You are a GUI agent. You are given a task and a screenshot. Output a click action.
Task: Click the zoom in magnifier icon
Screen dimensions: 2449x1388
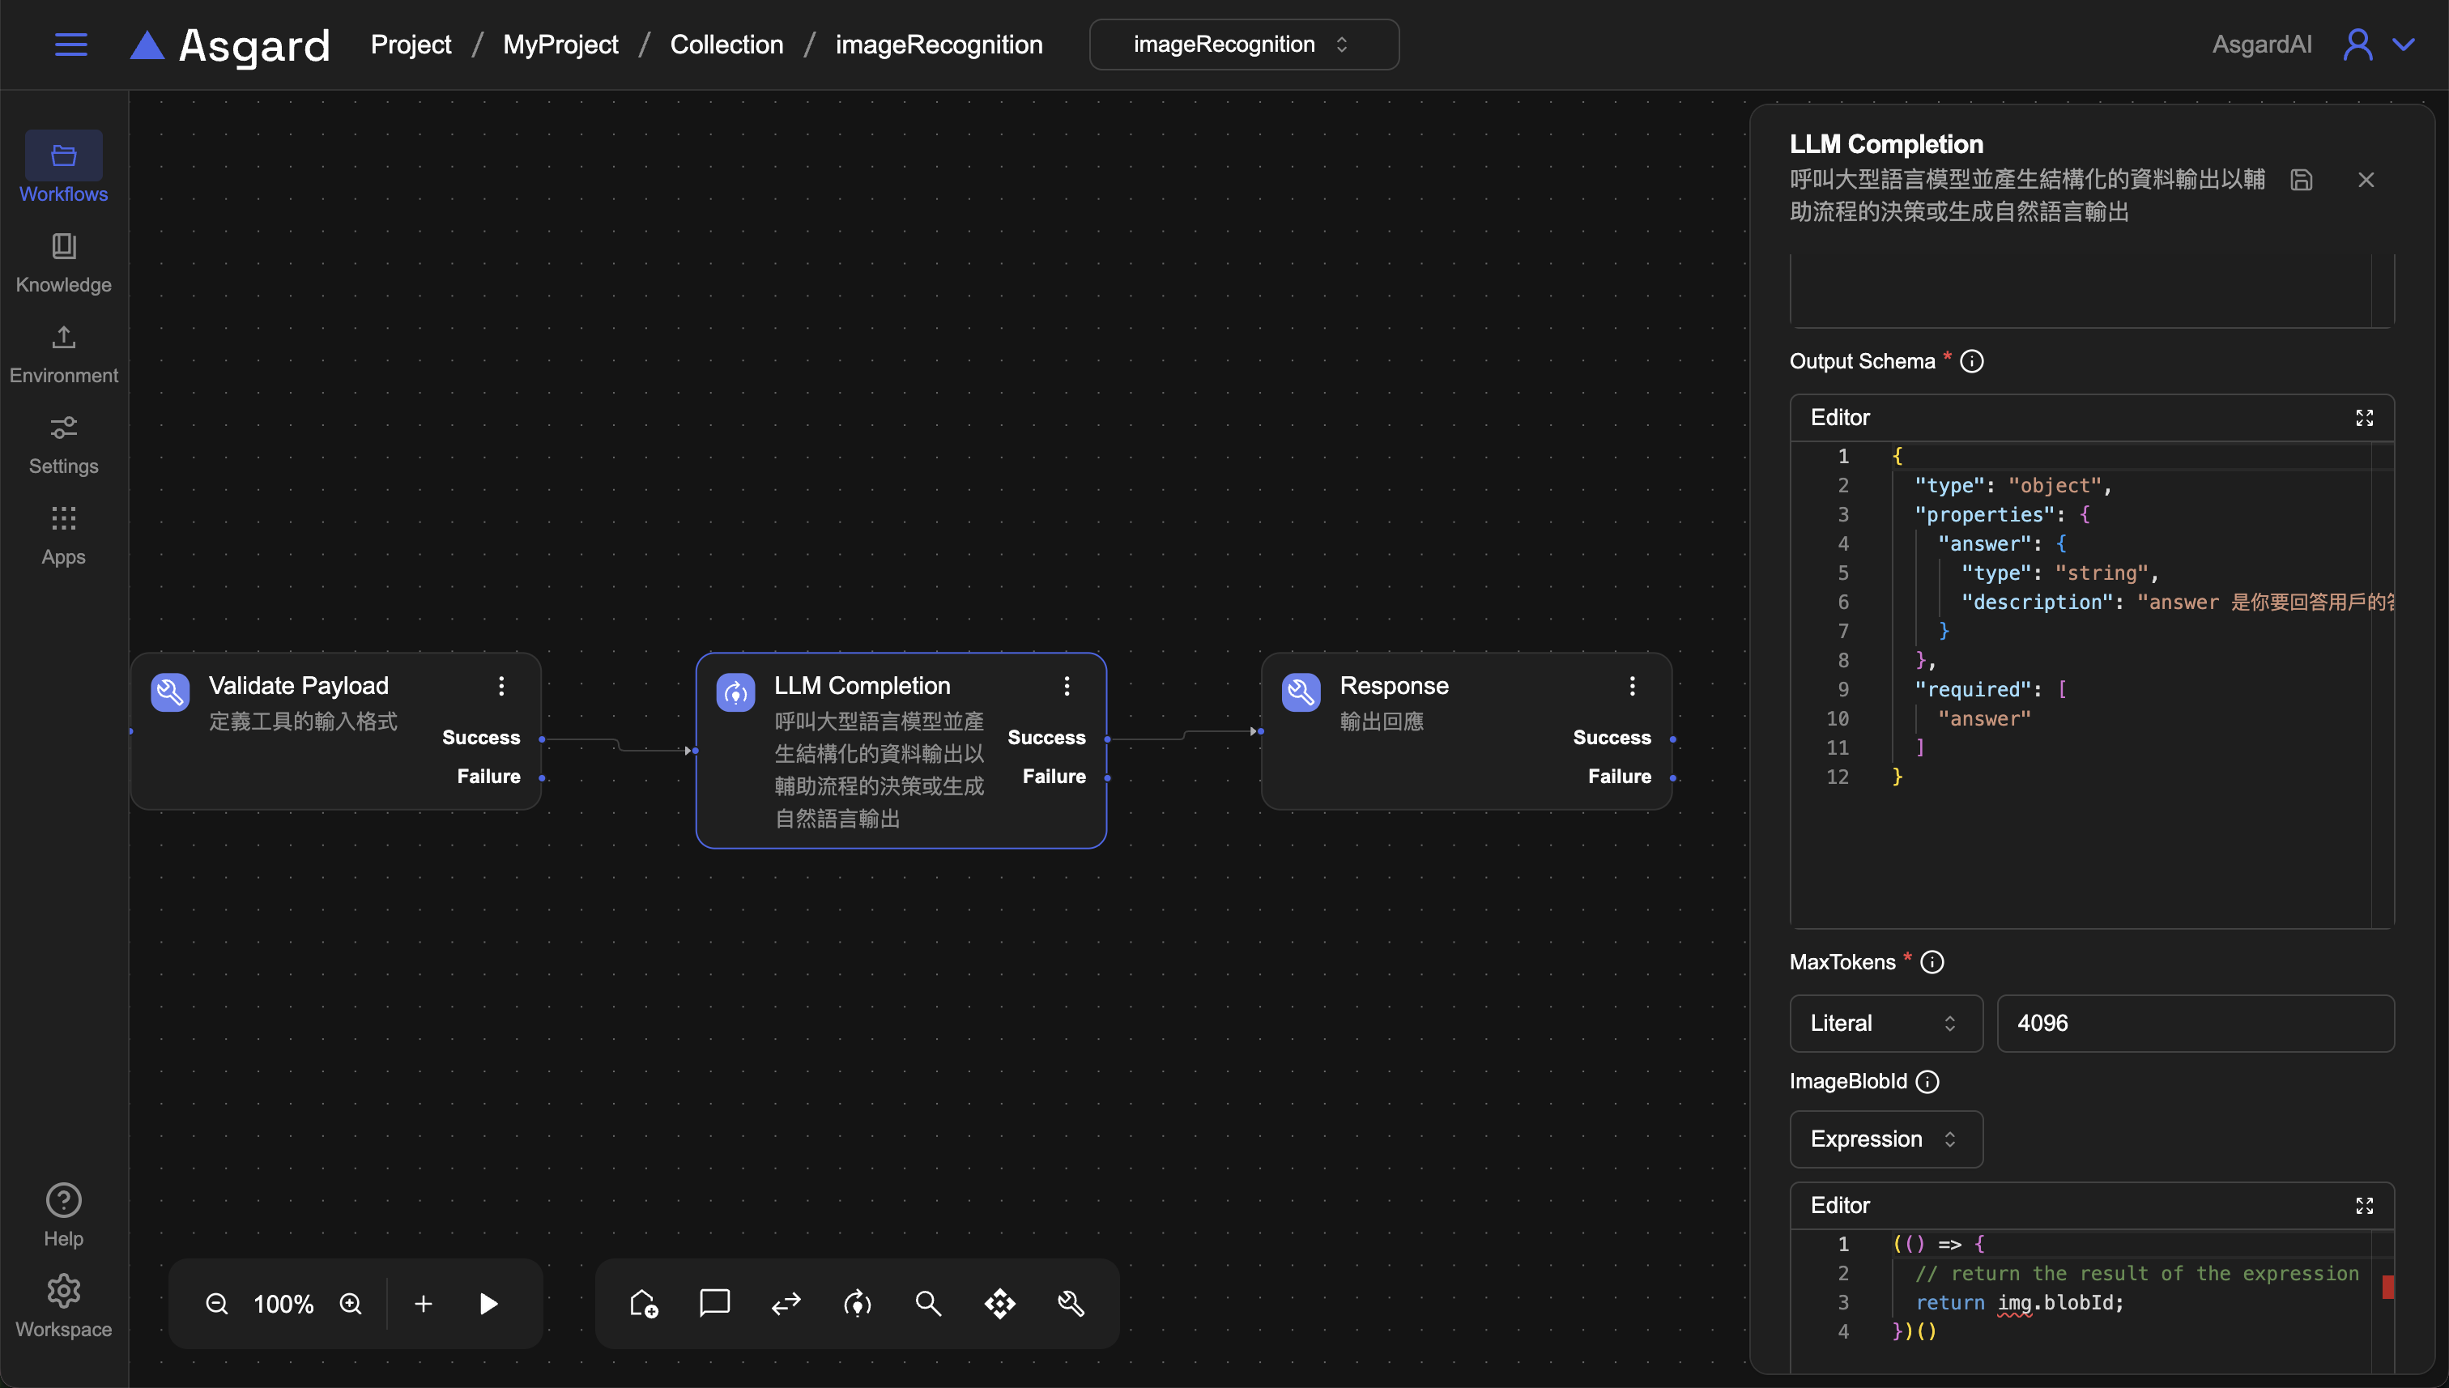click(351, 1303)
